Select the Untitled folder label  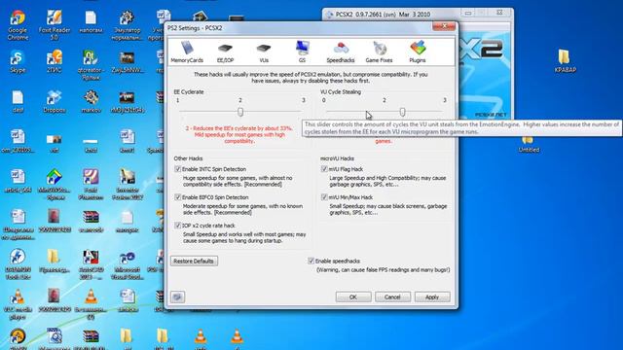529,150
